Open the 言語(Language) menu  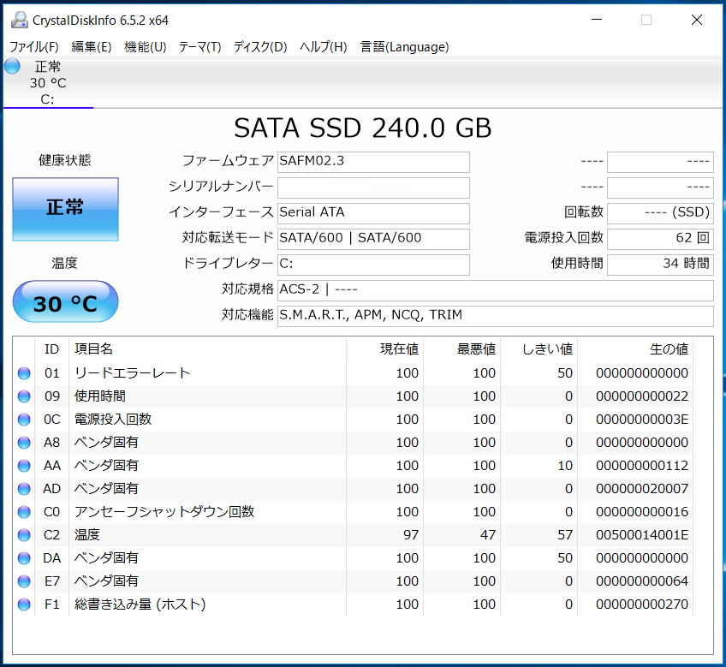point(404,47)
